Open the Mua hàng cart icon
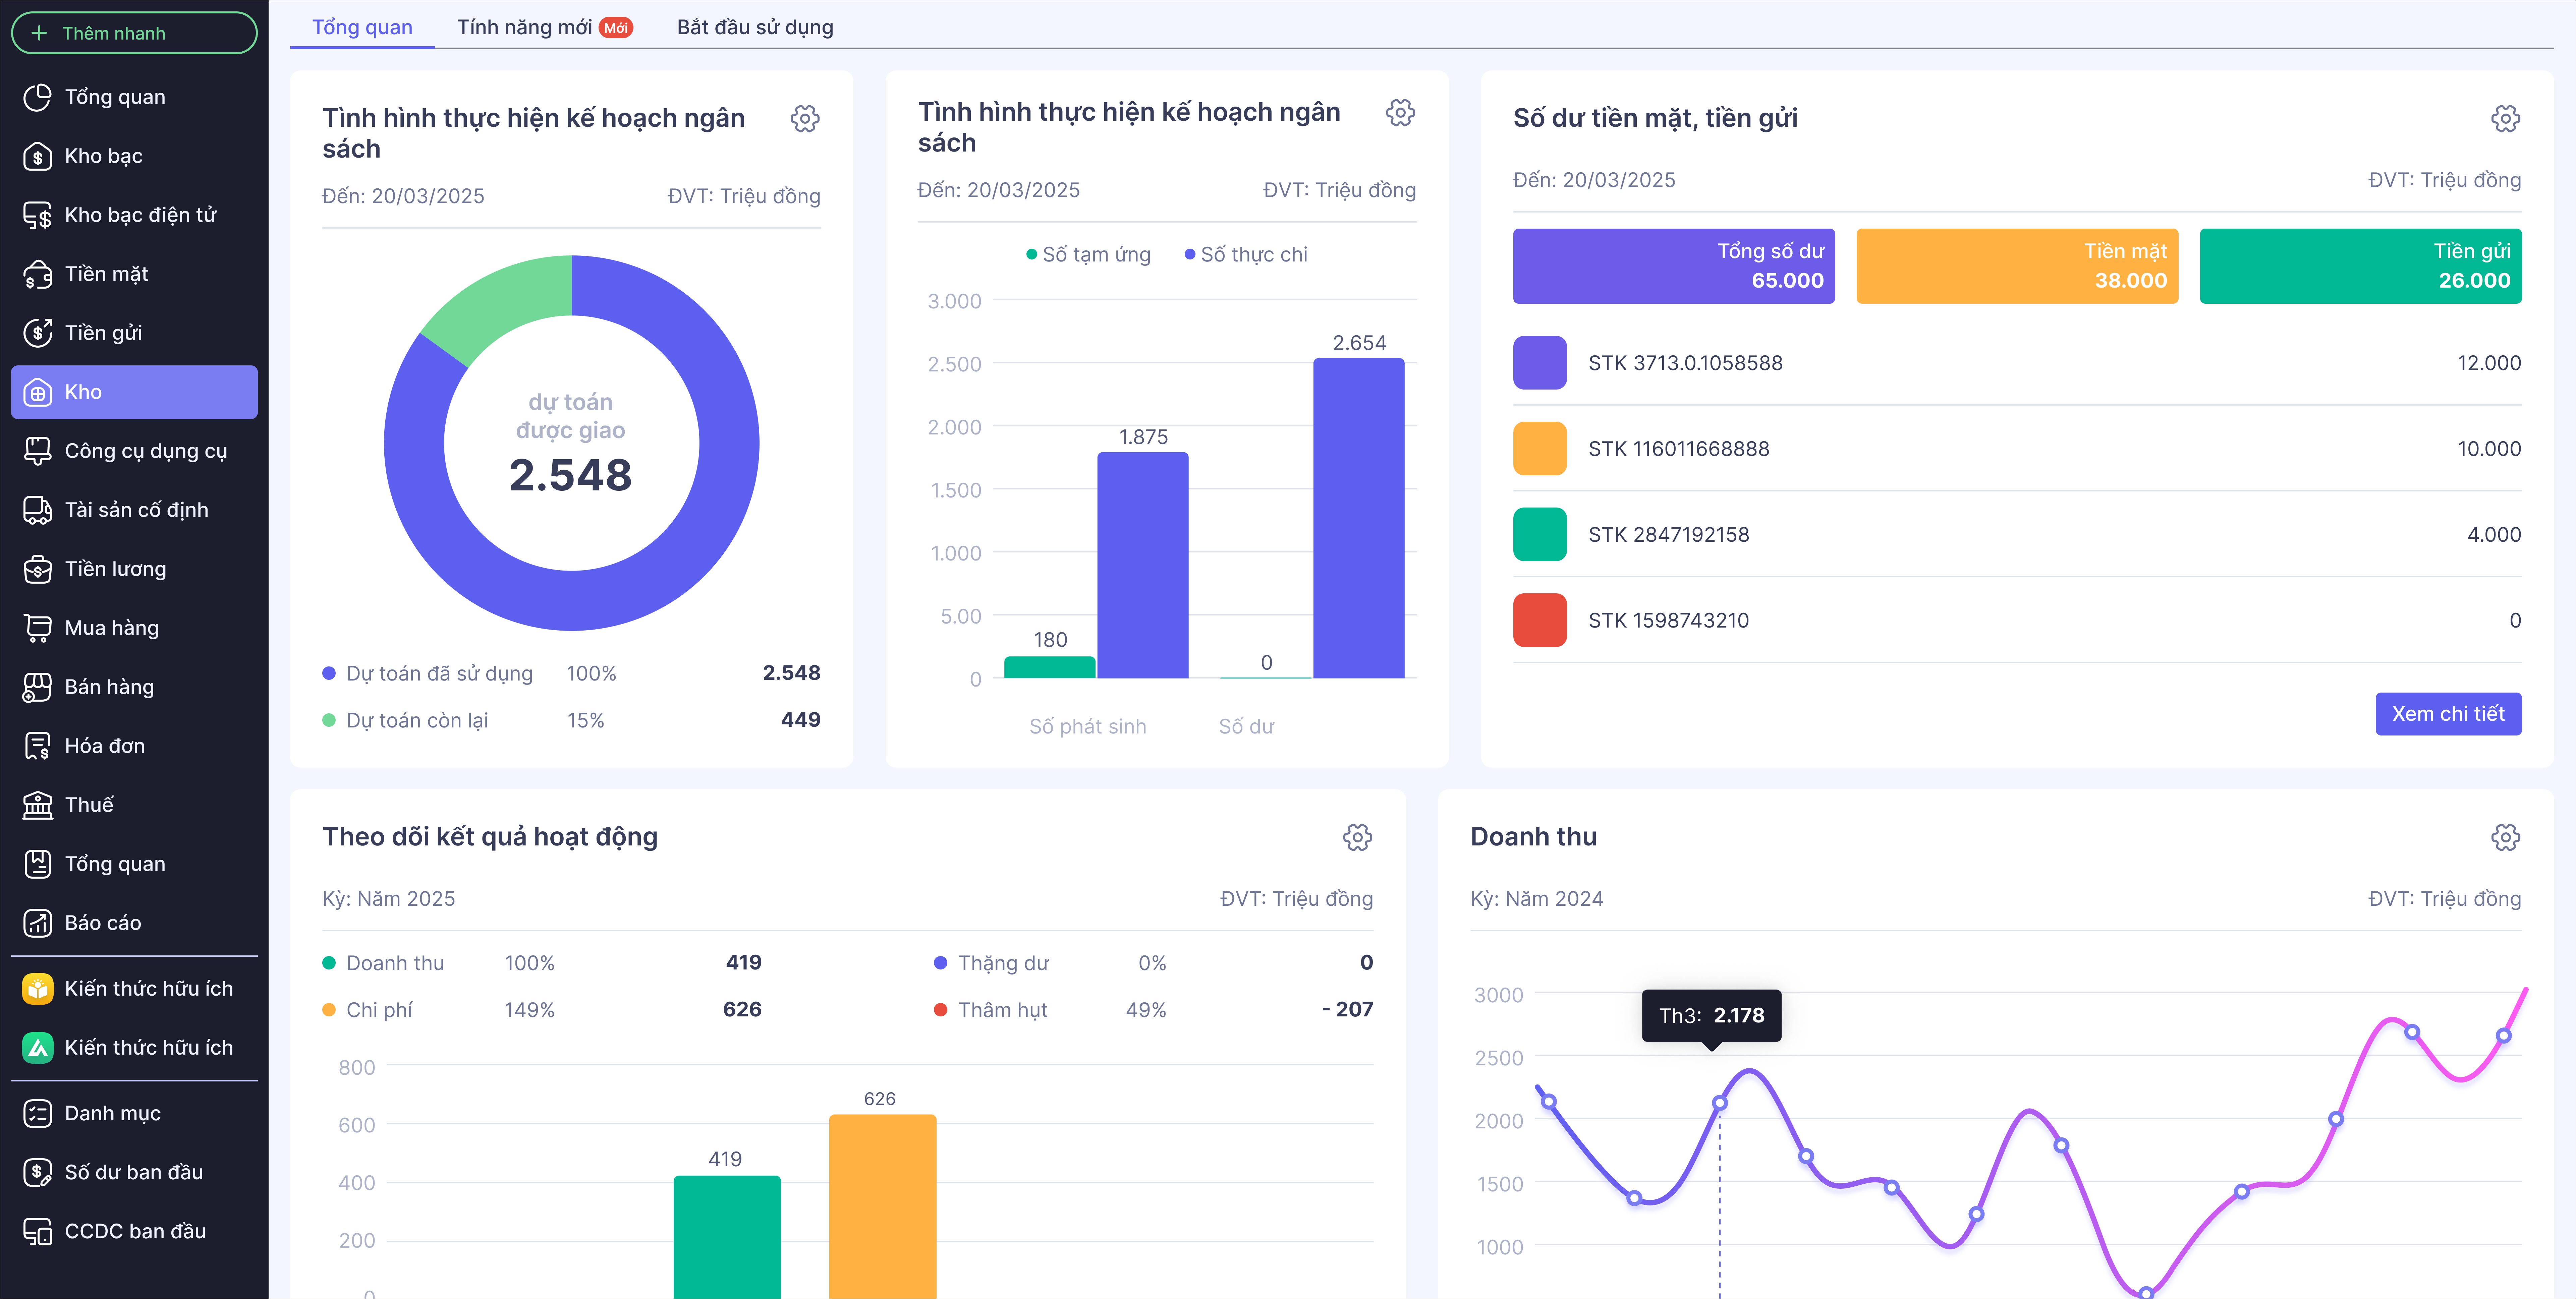The width and height of the screenshot is (2576, 1299). pos(37,628)
